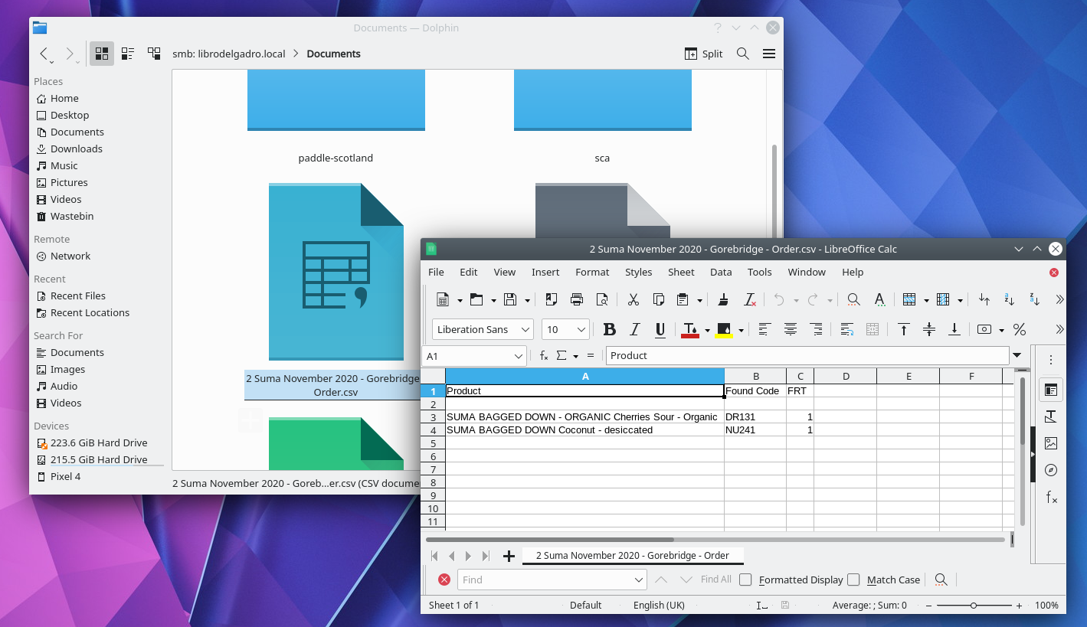Open Find & Replace magnifier icon
Image resolution: width=1087 pixels, height=627 pixels.
click(x=853, y=299)
